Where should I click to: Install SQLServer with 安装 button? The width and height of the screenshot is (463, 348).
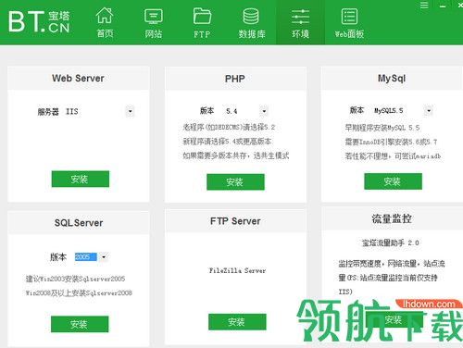(x=80, y=324)
